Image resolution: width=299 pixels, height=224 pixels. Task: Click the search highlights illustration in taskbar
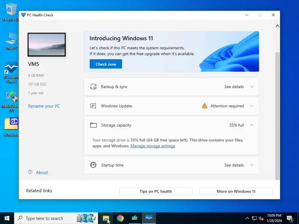click(86, 218)
